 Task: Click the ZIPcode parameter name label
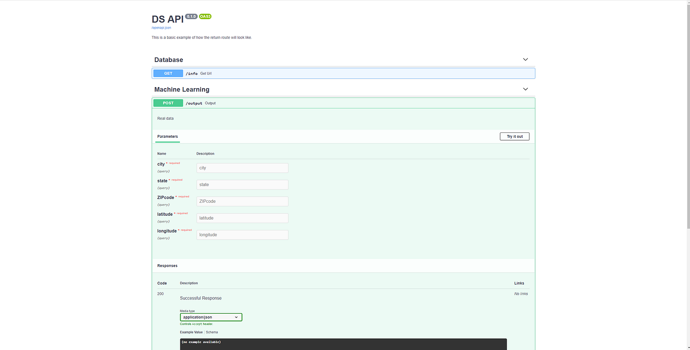pos(166,197)
